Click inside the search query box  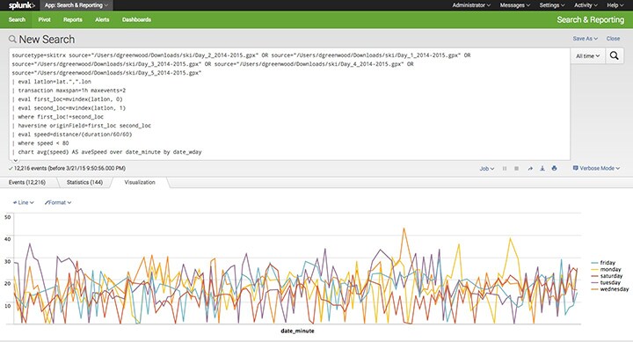point(289,104)
